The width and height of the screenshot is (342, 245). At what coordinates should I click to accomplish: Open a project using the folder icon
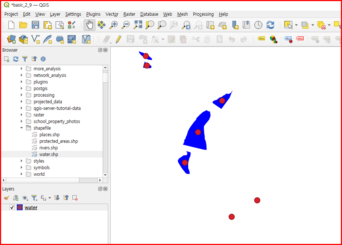click(23, 25)
